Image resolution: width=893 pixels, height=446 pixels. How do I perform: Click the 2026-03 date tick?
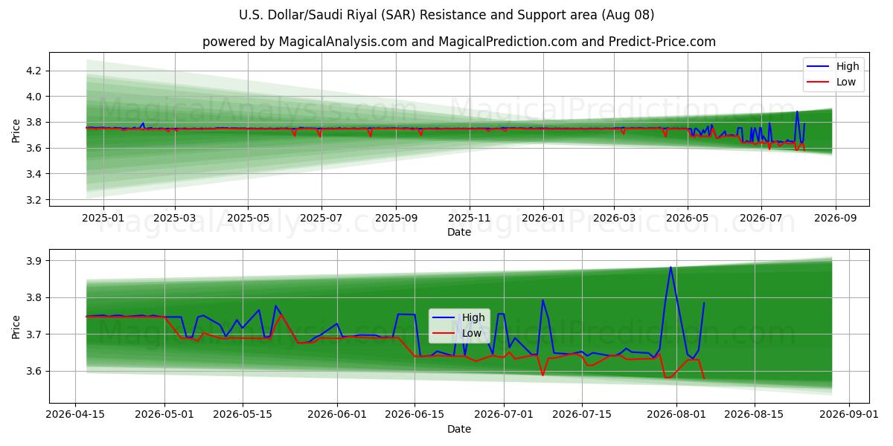point(613,219)
